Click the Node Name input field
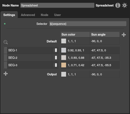This screenshot has height=114, width=130. pyautogui.click(x=57, y=5)
